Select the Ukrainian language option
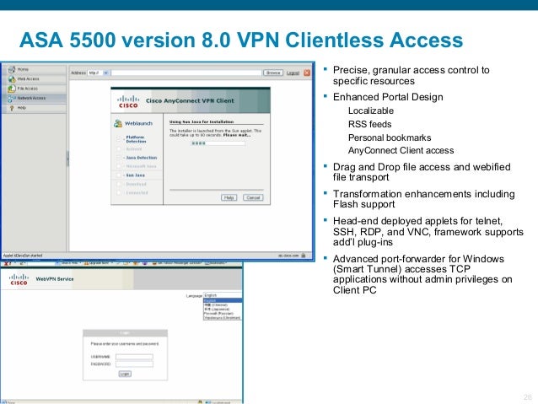This screenshot has width=538, height=404. (x=223, y=318)
